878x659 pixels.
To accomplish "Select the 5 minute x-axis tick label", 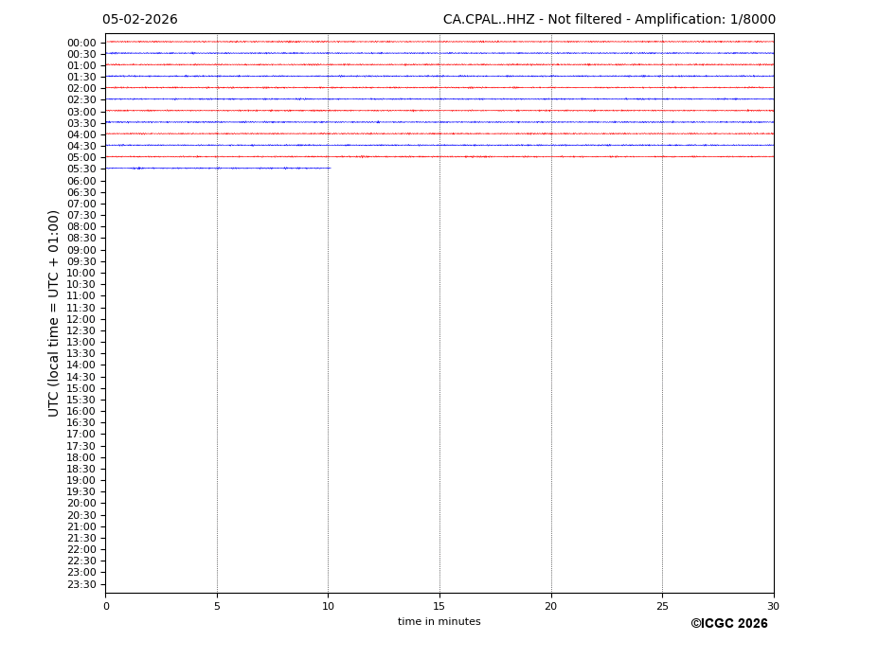I will coord(217,606).
